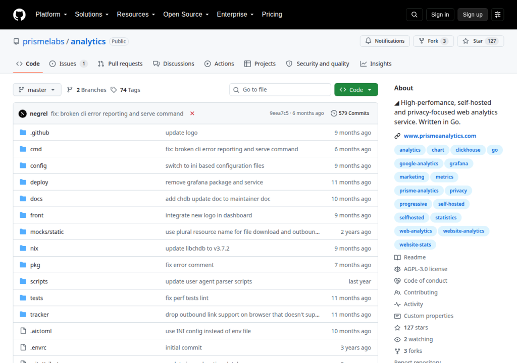Viewport: 517px width, 363px height.
Task: Open commit 'update libchdb to v3.7.2'
Action: 197,249
